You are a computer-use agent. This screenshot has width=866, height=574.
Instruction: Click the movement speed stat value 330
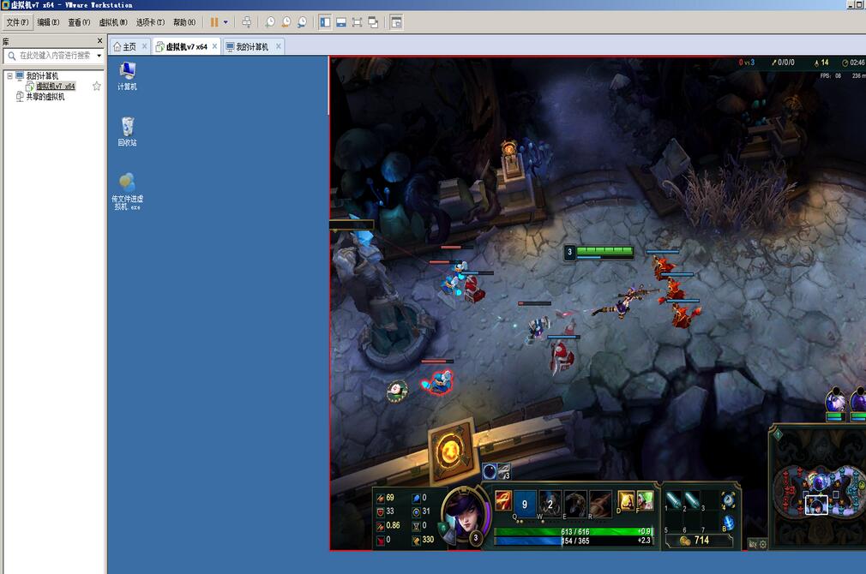[x=428, y=540]
